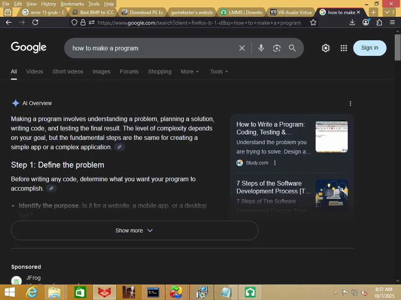The width and height of the screenshot is (401, 300).
Task: Open the Bookmarks menu
Action: point(72,4)
